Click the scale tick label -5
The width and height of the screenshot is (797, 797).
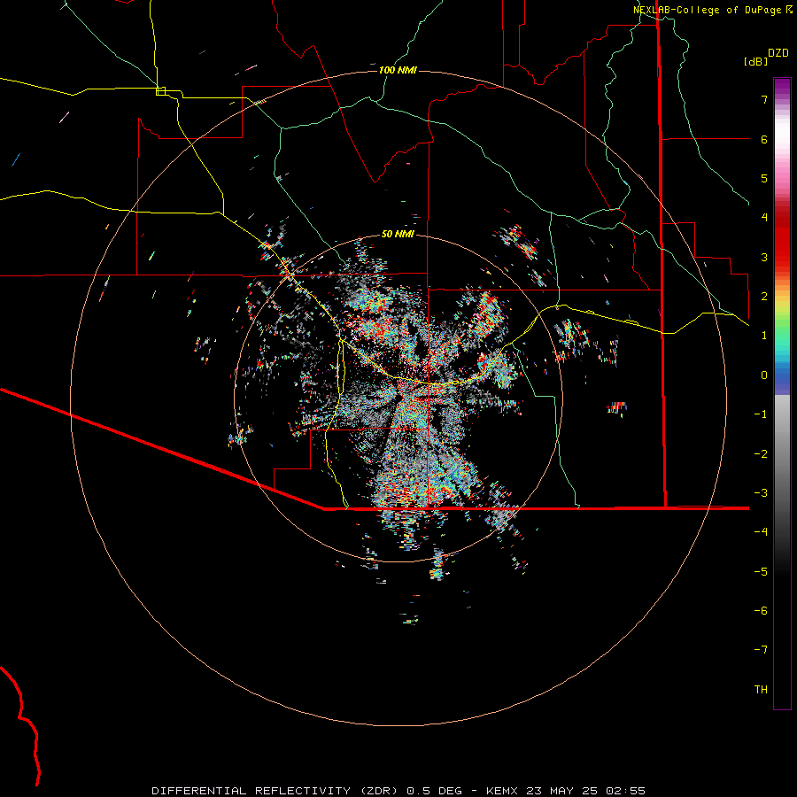(761, 572)
